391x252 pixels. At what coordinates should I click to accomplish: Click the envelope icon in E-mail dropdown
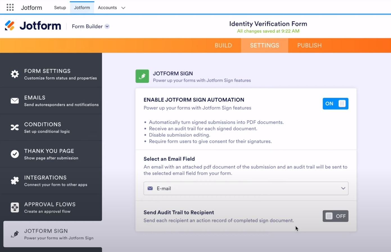[150, 188]
